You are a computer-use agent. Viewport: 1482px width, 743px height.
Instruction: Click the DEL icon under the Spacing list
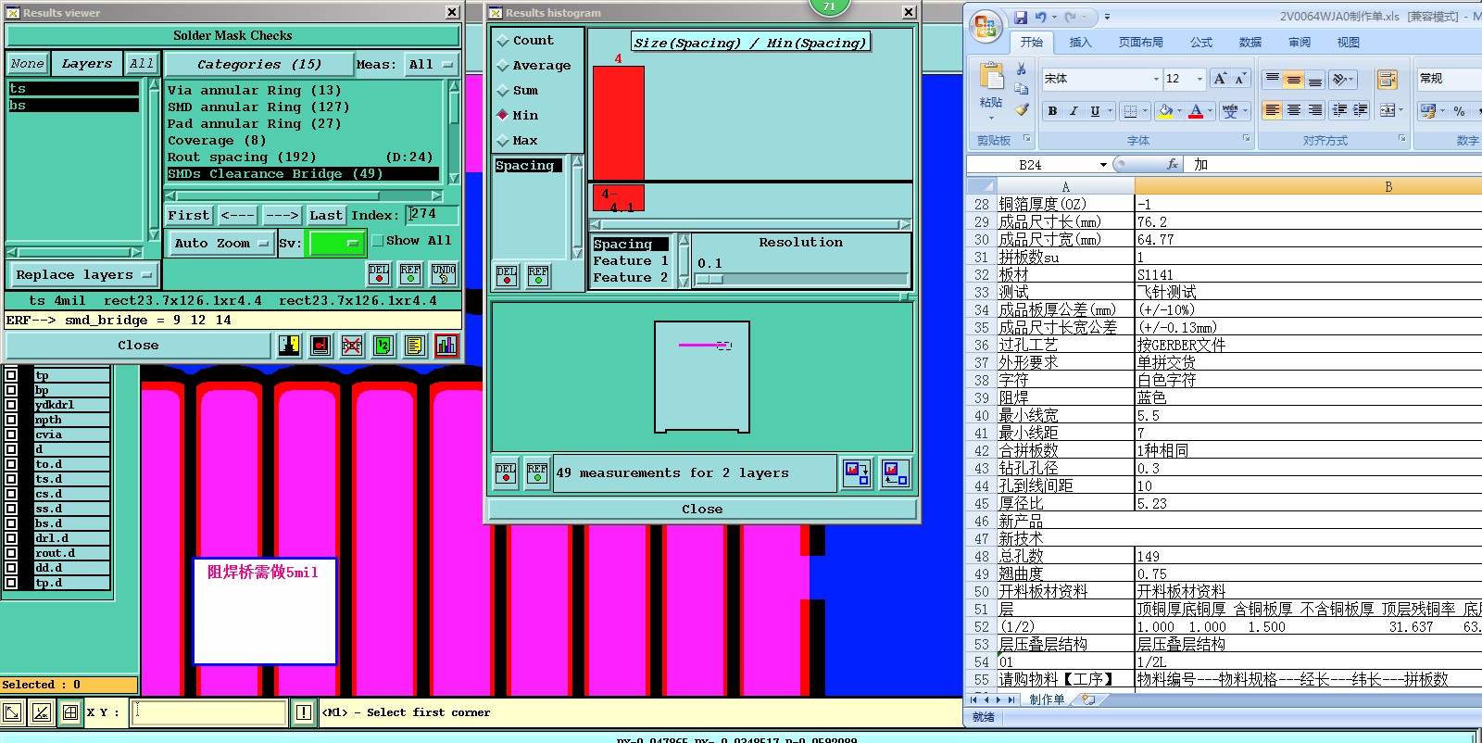click(507, 275)
